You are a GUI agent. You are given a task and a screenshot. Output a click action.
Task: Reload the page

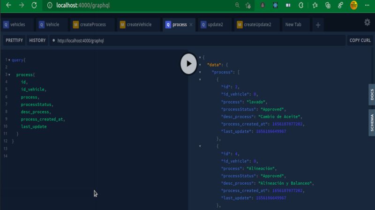click(x=34, y=5)
